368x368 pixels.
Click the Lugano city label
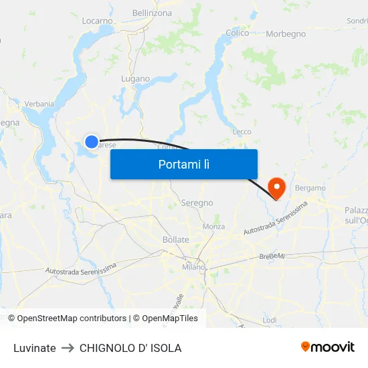pyautogui.click(x=135, y=79)
